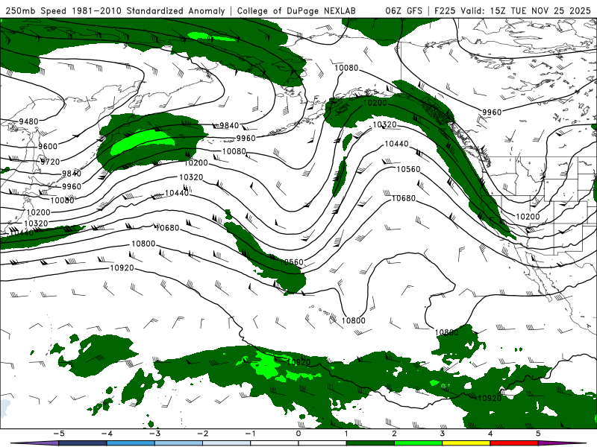This screenshot has height=447, width=597.
Task: Click the purple above-5 arrow at the color bar end
Action: [x=562, y=443]
